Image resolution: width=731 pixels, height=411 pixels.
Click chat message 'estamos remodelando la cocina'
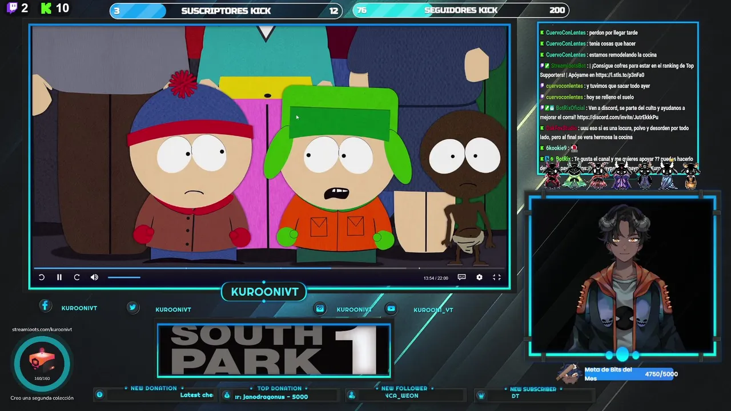point(622,55)
